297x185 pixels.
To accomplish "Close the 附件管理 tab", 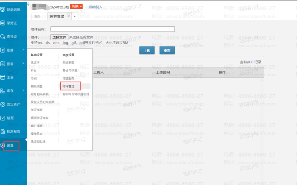I will coord(68,16).
